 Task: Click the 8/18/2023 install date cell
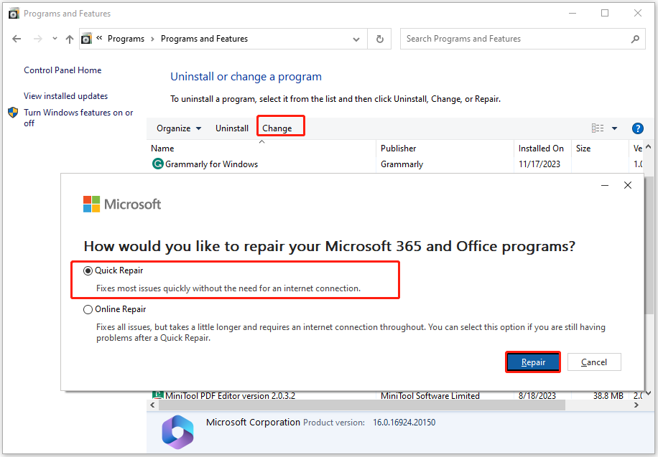537,395
